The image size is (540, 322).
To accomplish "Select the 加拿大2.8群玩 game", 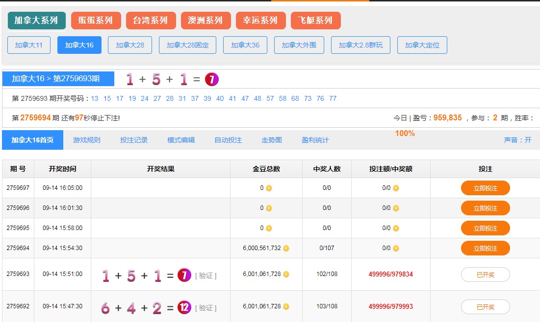I will click(360, 45).
